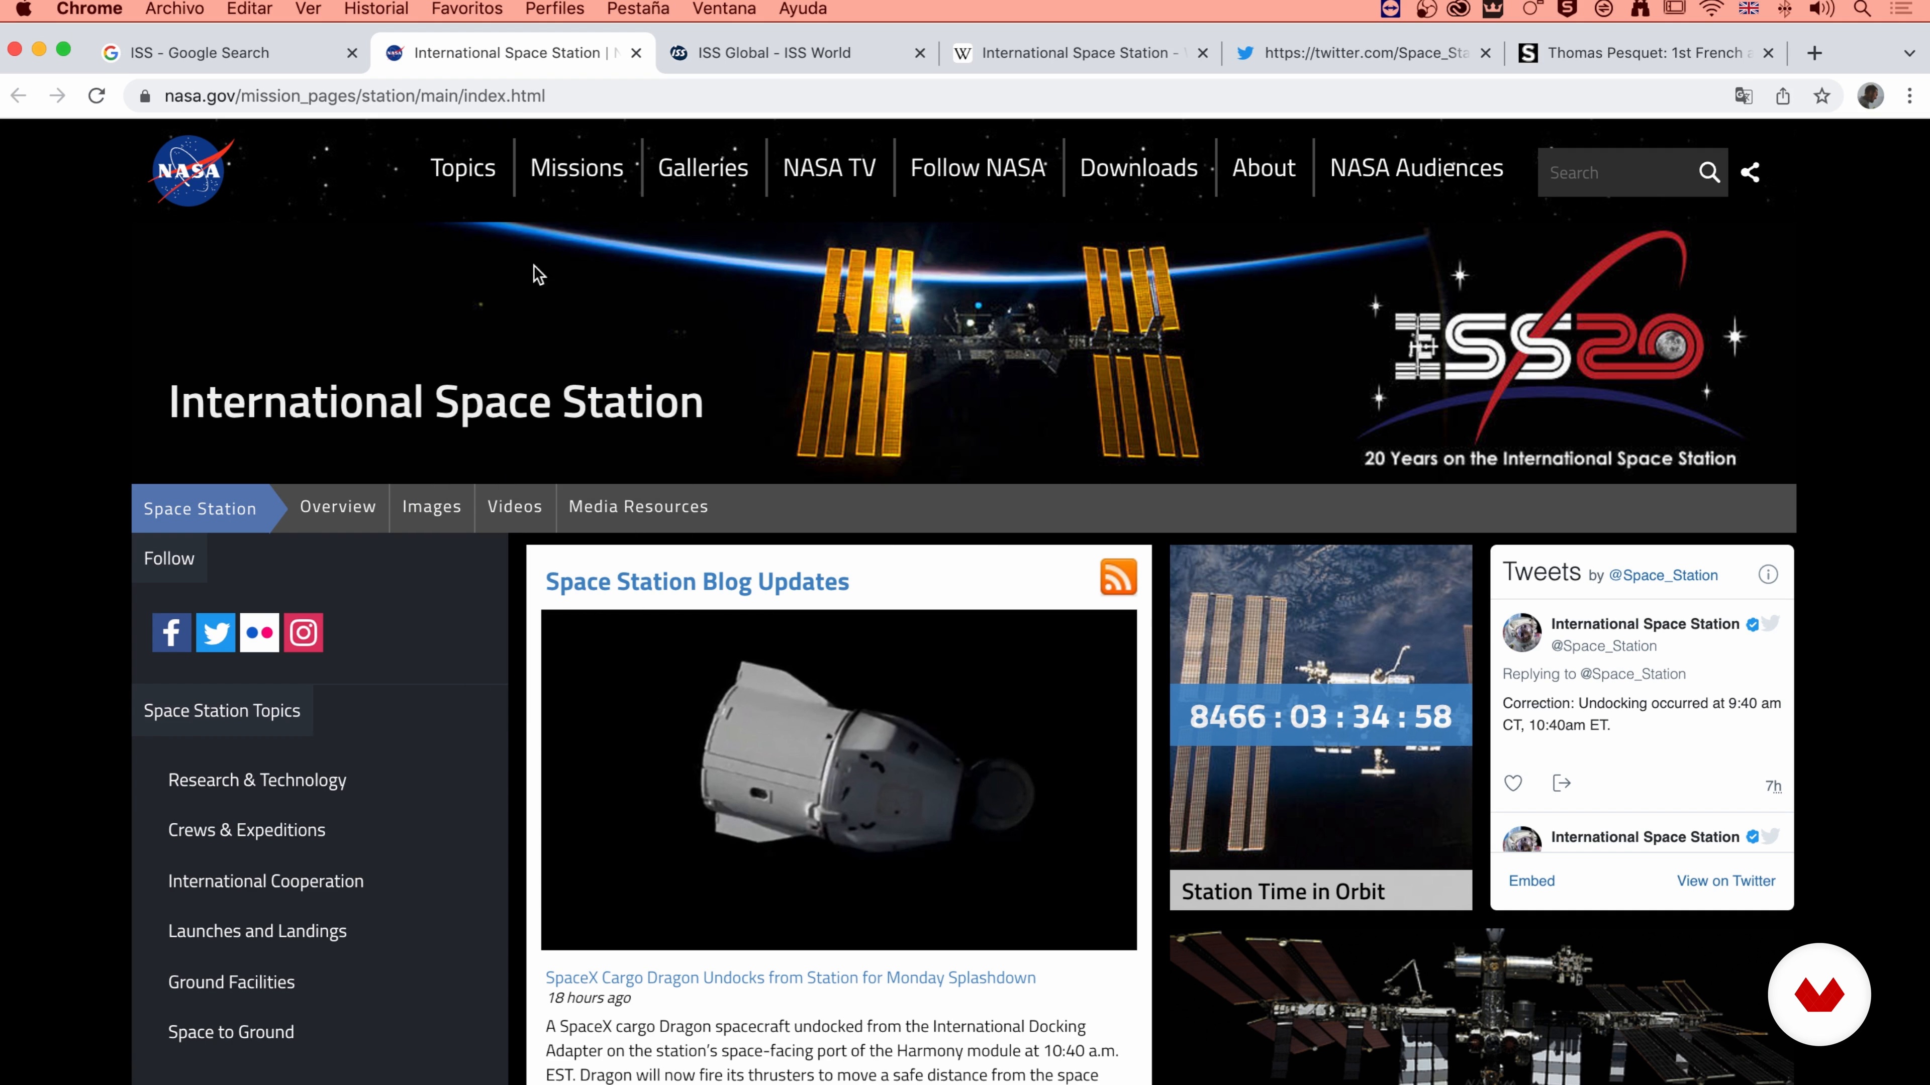
Task: Open the NASA Audiences navigation menu
Action: [x=1416, y=168]
